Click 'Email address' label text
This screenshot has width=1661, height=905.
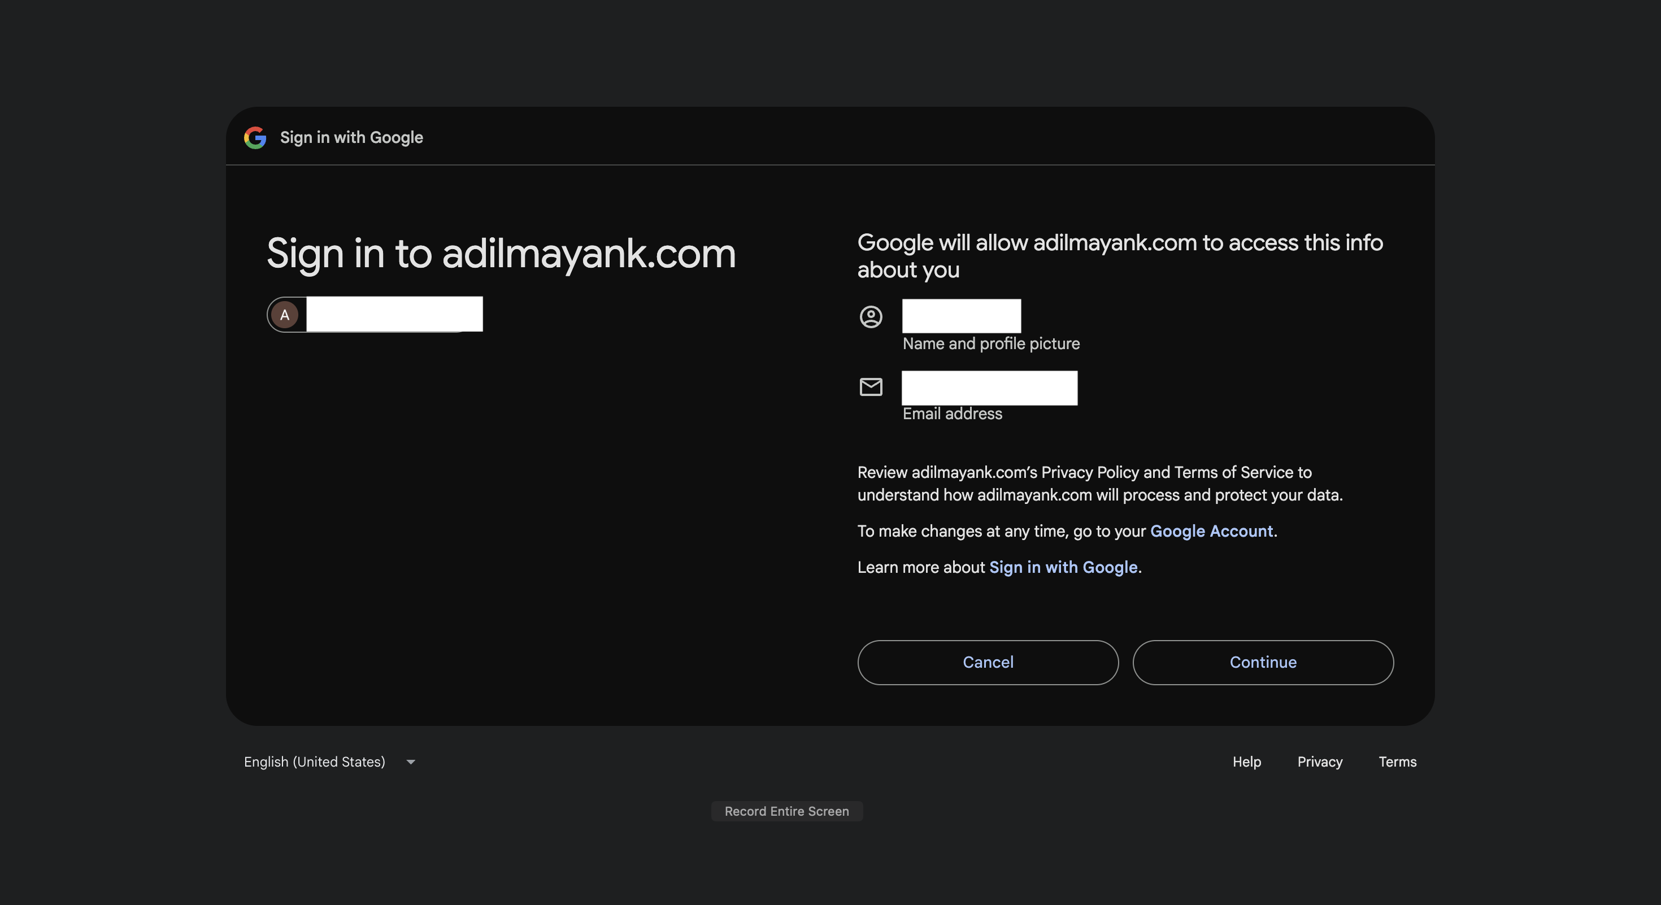click(x=953, y=414)
